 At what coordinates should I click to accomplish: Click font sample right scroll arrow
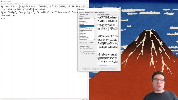117,65
